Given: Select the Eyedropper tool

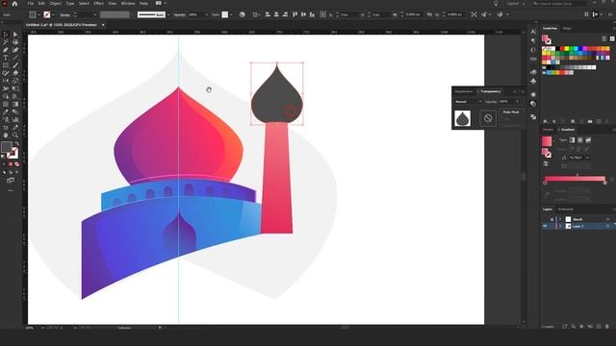Looking at the screenshot, I should (x=6, y=111).
